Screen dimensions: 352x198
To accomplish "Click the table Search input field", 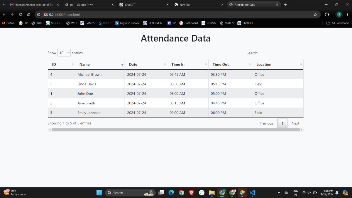I will pyautogui.click(x=281, y=53).
